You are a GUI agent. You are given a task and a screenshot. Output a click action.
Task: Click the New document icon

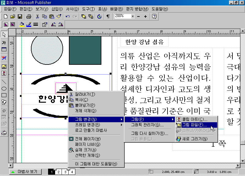[x=6, y=16]
